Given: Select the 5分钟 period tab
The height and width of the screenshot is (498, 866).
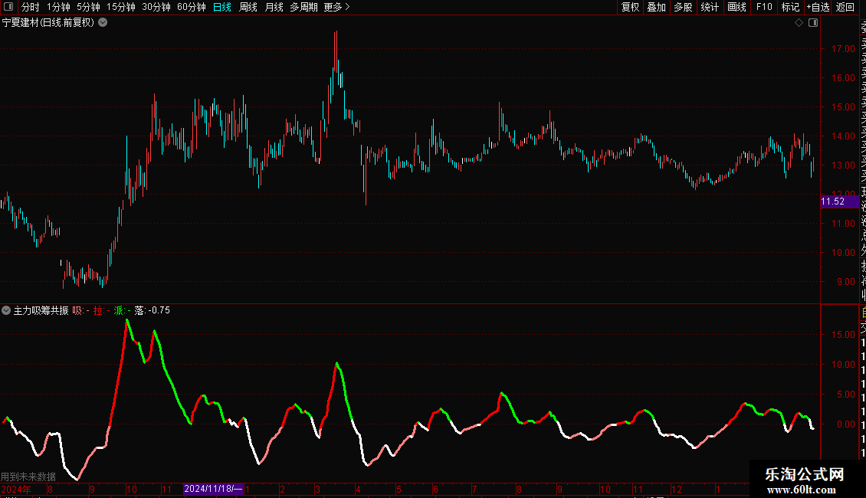Looking at the screenshot, I should pyautogui.click(x=88, y=7).
